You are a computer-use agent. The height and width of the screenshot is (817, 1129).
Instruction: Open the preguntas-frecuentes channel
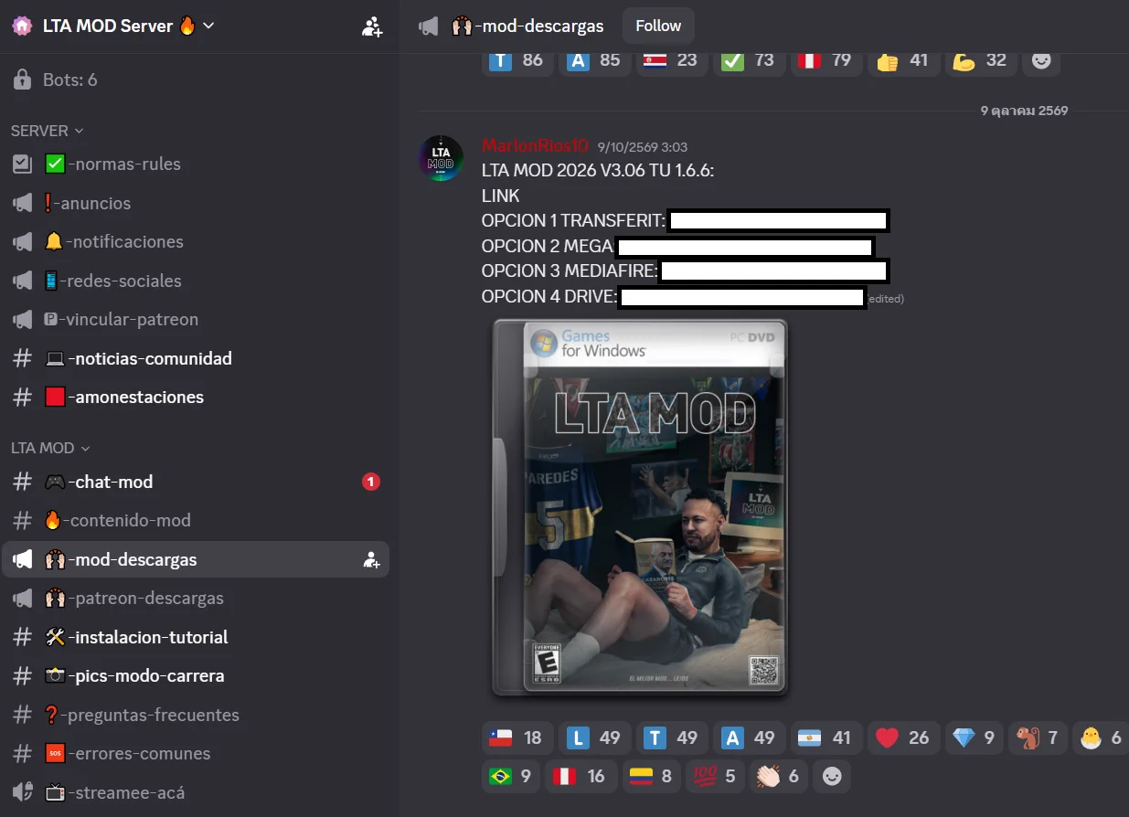pyautogui.click(x=196, y=715)
